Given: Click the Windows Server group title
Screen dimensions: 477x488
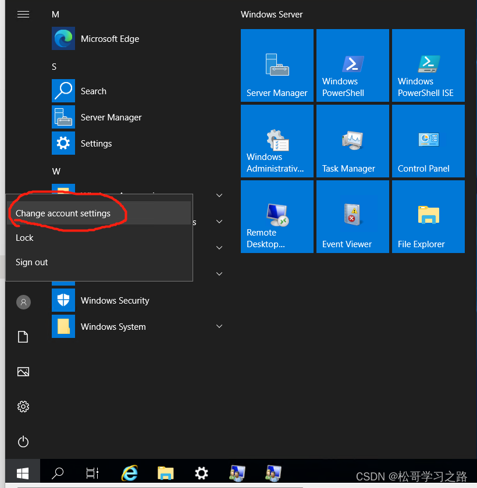Looking at the screenshot, I should [272, 15].
